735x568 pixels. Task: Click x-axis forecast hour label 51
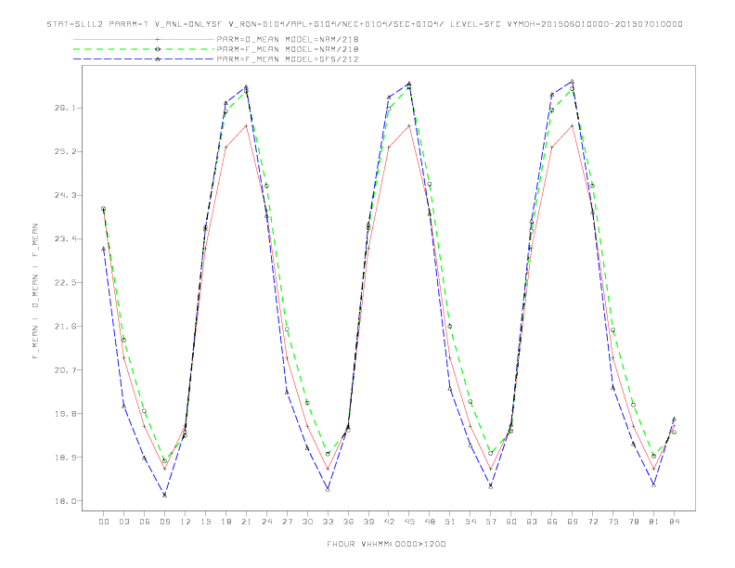[450, 522]
